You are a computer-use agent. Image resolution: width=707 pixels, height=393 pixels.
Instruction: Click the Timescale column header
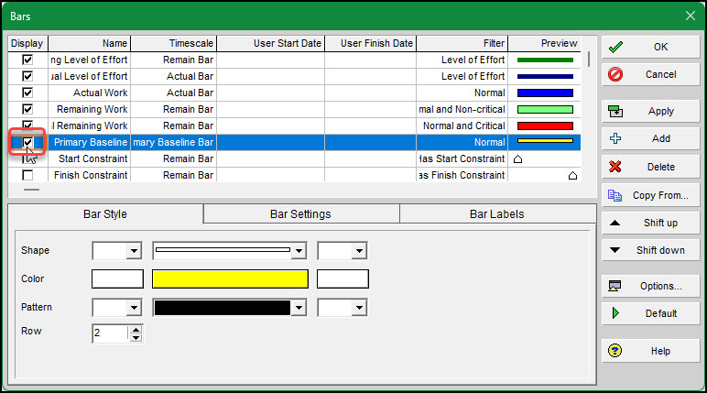pos(174,43)
